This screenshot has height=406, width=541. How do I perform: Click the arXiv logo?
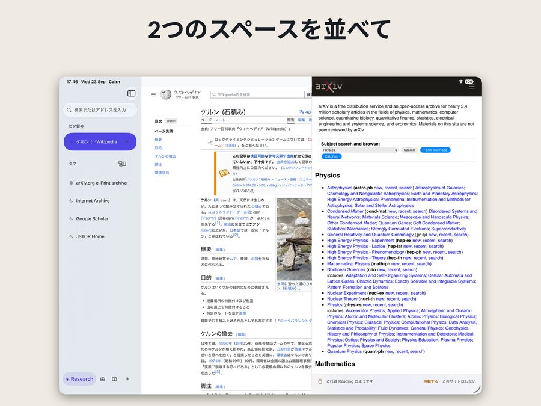pos(328,86)
